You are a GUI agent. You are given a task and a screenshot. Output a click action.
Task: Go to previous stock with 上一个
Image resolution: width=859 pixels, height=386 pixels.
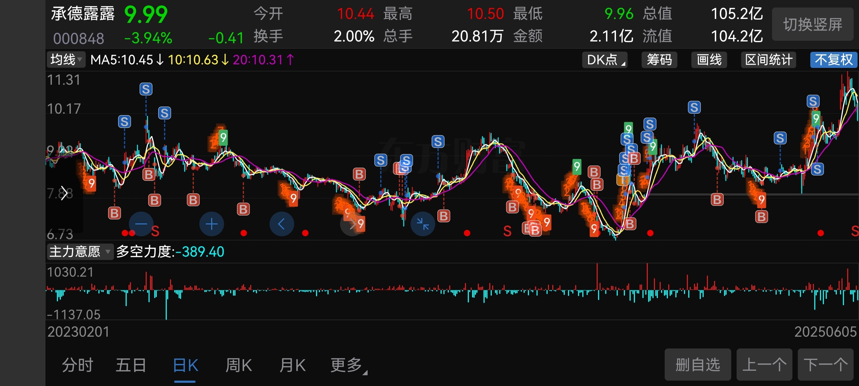pyautogui.click(x=765, y=365)
